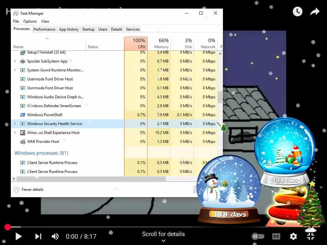Open the Options menu
Viewport: 327px width, 245px height.
pyautogui.click(x=30, y=21)
